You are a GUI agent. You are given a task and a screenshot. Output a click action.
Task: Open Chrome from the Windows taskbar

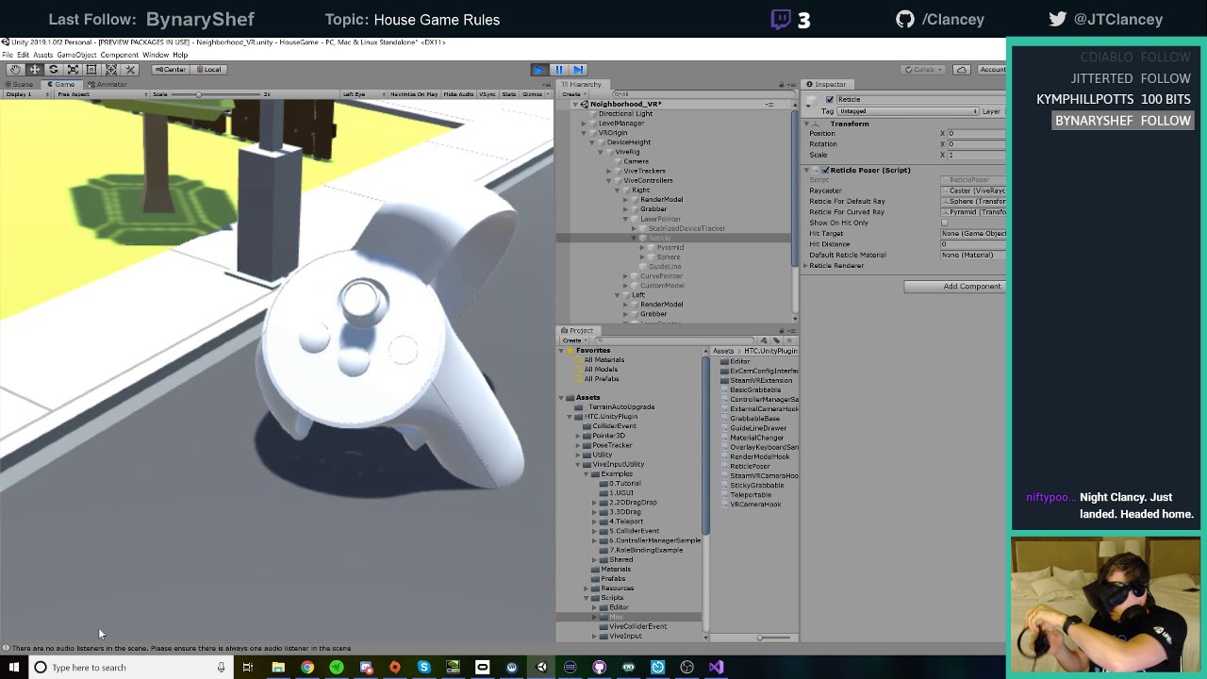coord(307,668)
